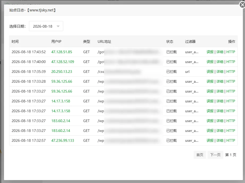The height and width of the screenshot is (183, 245).
Task: Click the 类型 column header
Action: (87, 41)
